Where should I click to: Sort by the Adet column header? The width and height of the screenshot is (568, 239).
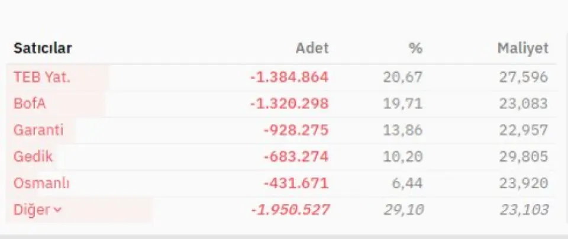point(312,49)
